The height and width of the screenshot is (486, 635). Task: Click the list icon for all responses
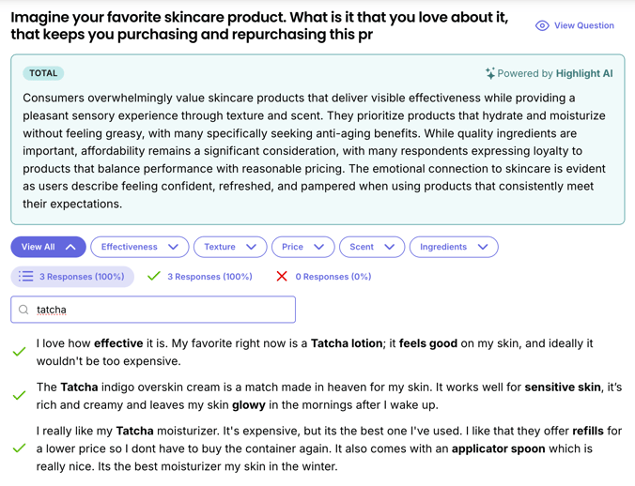(x=26, y=277)
